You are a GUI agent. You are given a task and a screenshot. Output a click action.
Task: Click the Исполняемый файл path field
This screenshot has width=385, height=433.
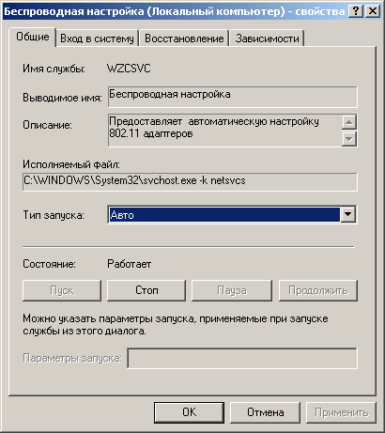(190, 181)
